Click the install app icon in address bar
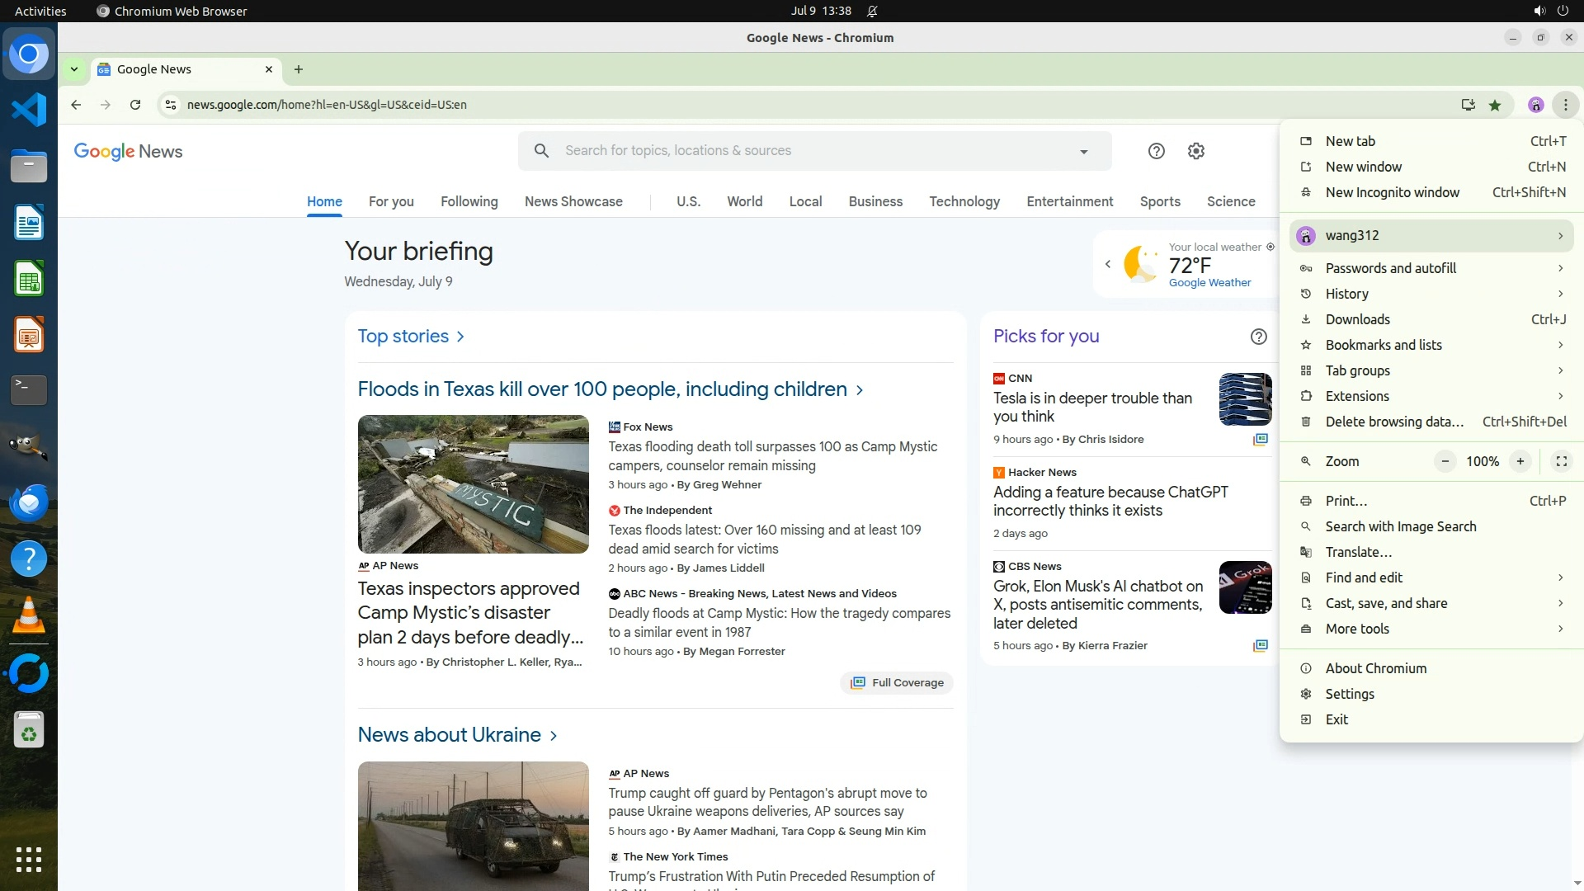This screenshot has height=891, width=1584. pos(1468,105)
